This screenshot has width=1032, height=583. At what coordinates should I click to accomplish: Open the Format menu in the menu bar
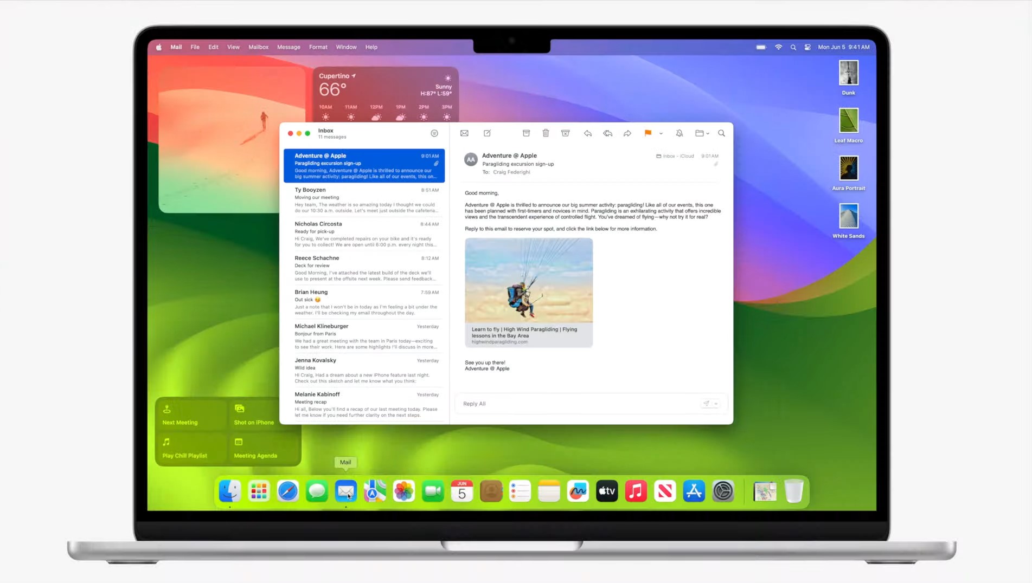318,47
